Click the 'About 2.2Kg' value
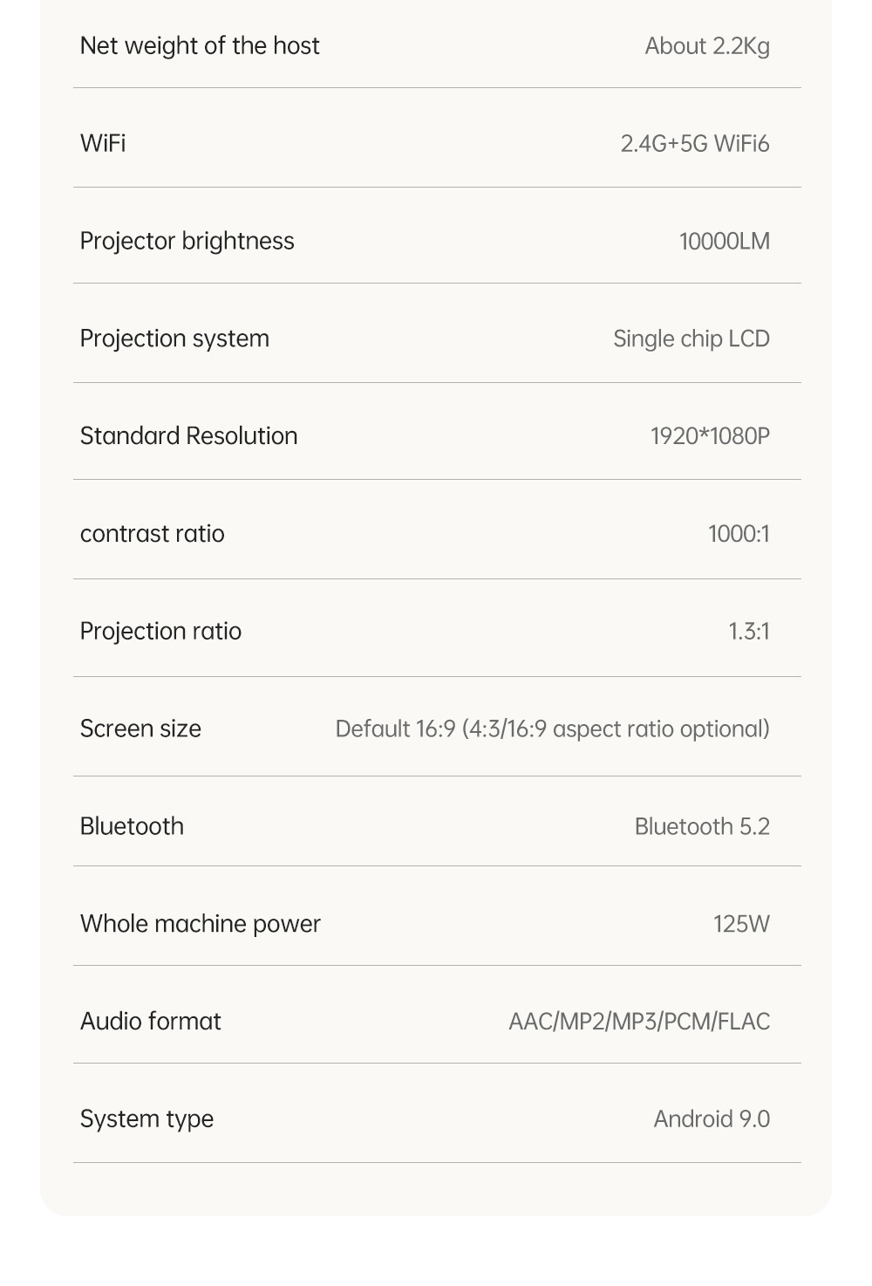The height and width of the screenshot is (1286, 872). tap(707, 46)
